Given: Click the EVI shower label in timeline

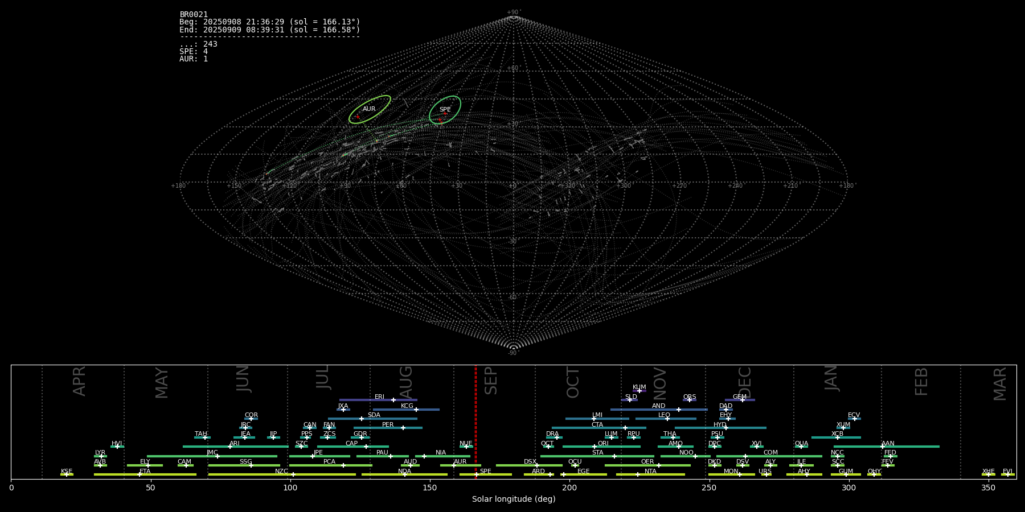Looking at the screenshot, I should [1007, 472].
